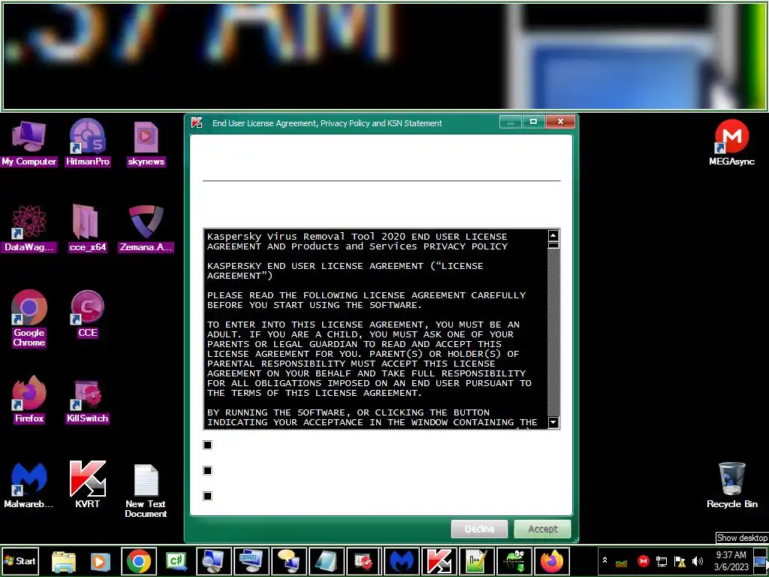Image resolution: width=769 pixels, height=577 pixels.
Task: Select the Google Chrome desktop shortcut
Action: click(x=29, y=319)
